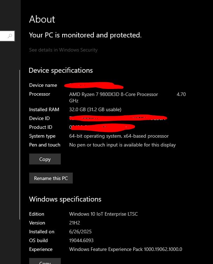This screenshot has height=264, width=213.
Task: Click the 6/26/2025 installed on date
Action: point(80,232)
